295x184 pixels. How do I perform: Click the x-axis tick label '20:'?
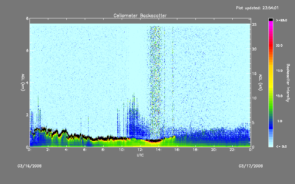[x=214, y=150]
